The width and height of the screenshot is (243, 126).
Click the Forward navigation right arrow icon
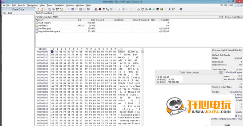(131, 9)
